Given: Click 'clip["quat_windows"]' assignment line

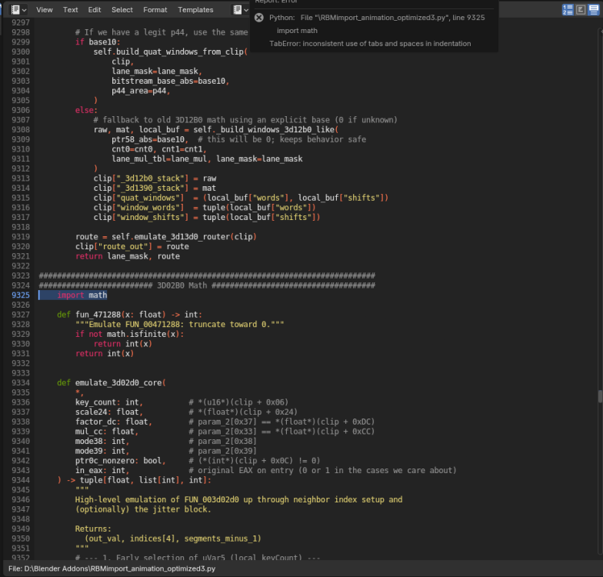Looking at the screenshot, I should (241, 198).
